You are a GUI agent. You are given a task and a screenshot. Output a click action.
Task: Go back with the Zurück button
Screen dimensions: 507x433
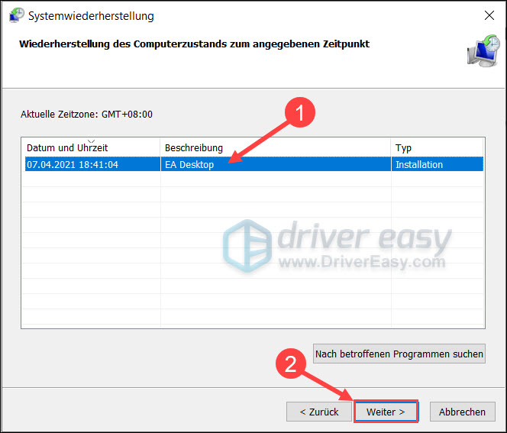coord(318,412)
